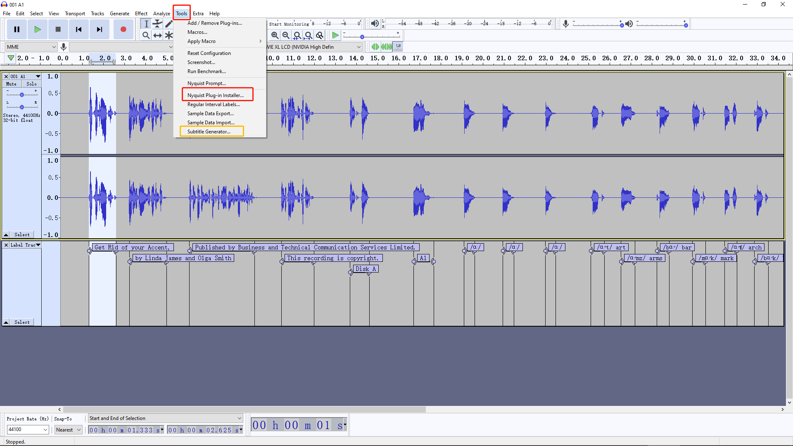793x446 pixels.
Task: Click the Fit Project to Width icon
Action: pos(309,36)
